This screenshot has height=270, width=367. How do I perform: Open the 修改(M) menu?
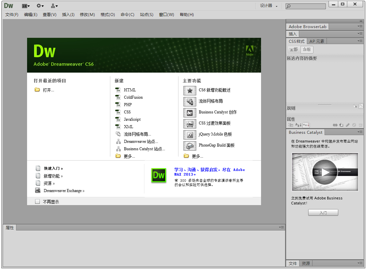[x=87, y=15]
